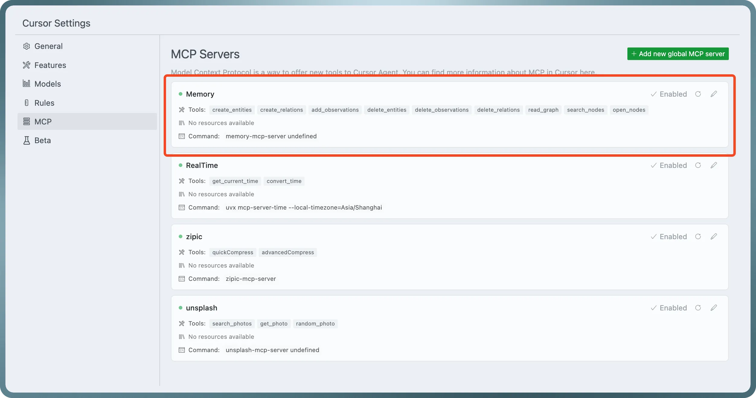Go to the Models settings section
Viewport: 756px width, 398px height.
(47, 84)
